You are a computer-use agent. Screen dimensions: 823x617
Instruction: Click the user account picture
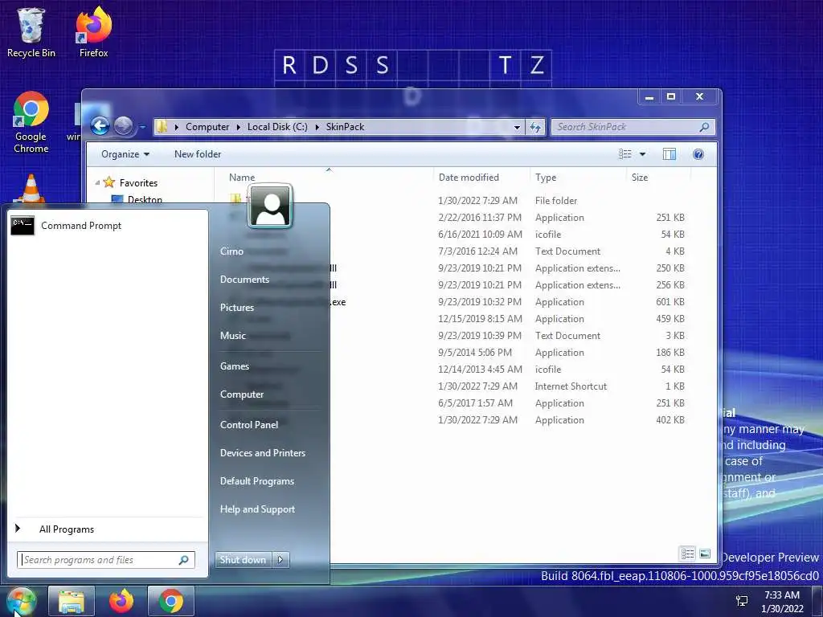coord(270,206)
